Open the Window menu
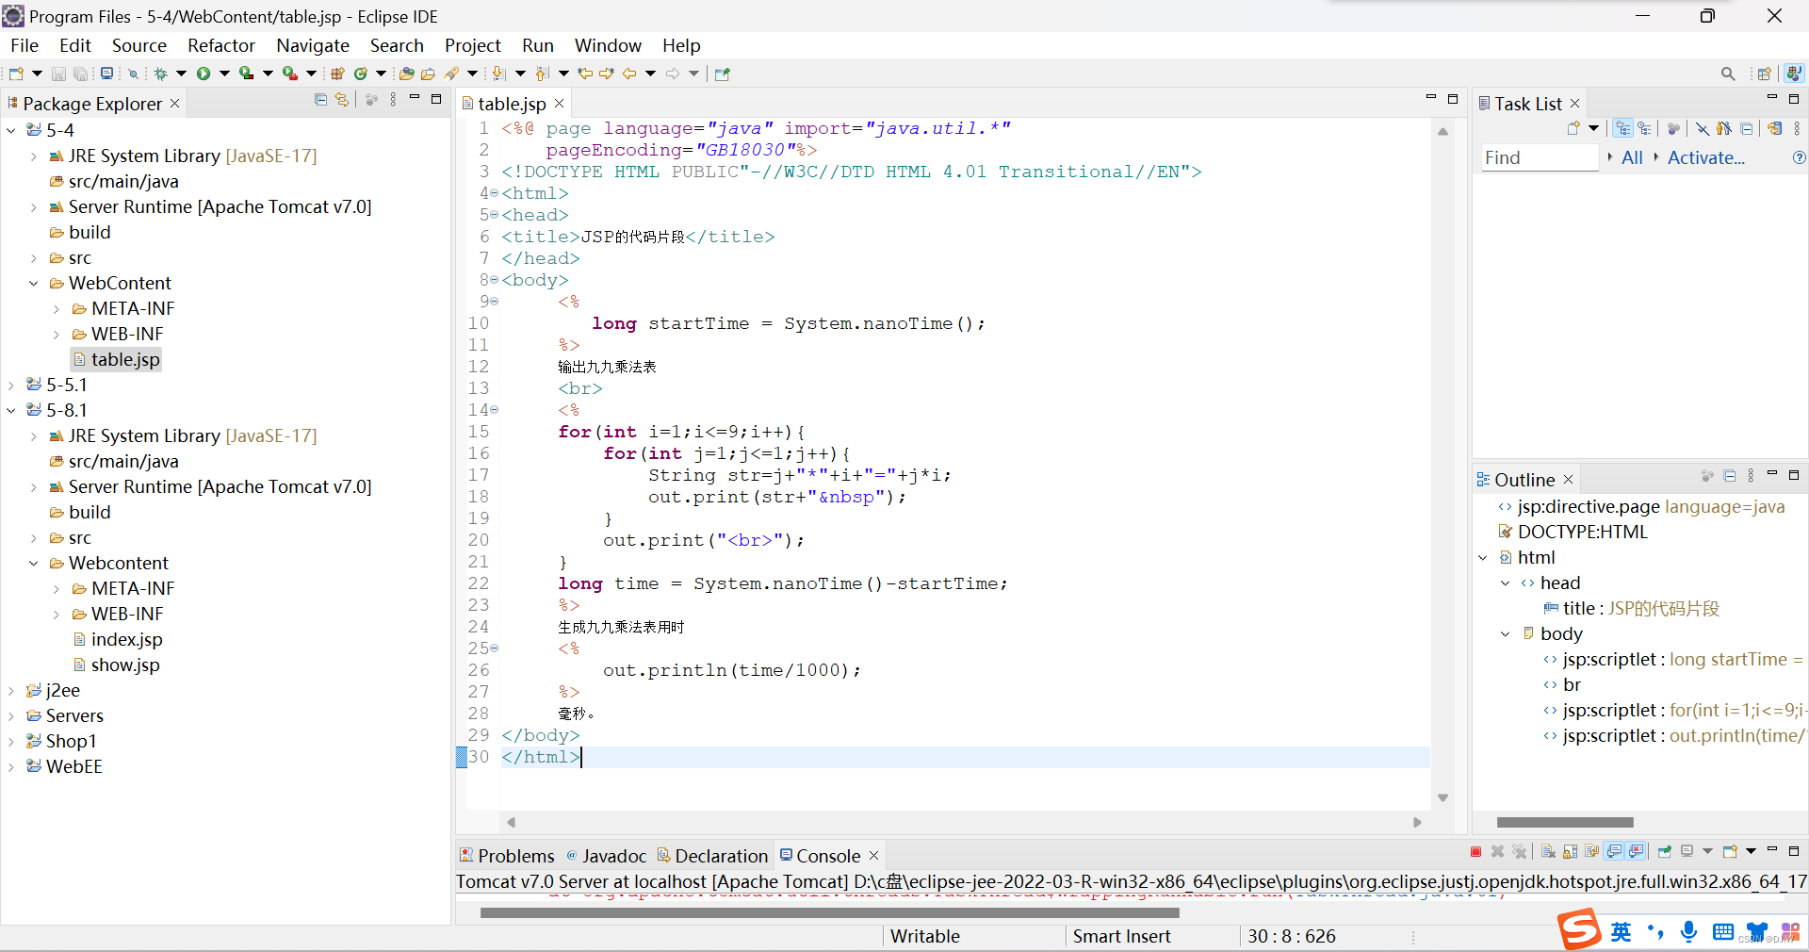This screenshot has height=952, width=1809. click(x=608, y=45)
